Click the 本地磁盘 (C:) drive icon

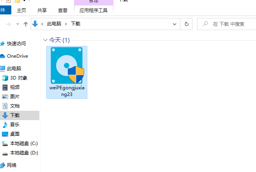pyautogui.click(x=5, y=144)
